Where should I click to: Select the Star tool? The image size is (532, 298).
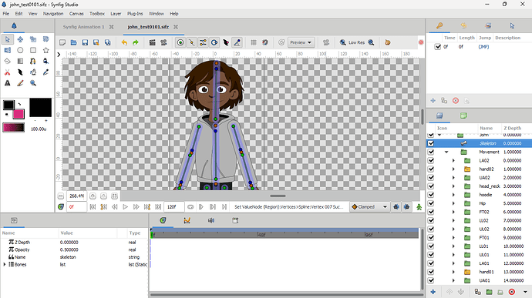tap(45, 50)
